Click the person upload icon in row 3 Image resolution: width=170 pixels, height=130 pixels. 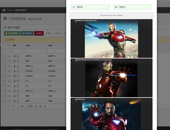tap(15, 66)
